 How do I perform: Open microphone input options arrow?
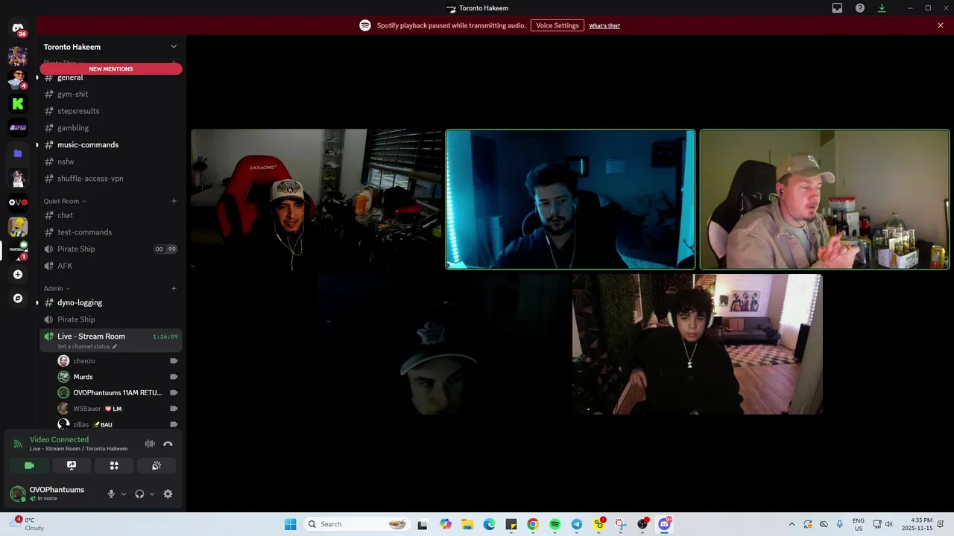pos(124,494)
